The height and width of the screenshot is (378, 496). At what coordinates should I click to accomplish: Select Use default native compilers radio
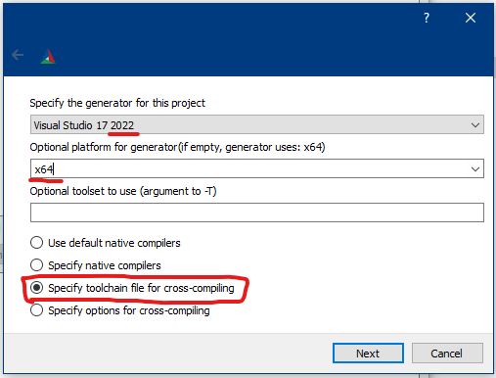point(36,243)
